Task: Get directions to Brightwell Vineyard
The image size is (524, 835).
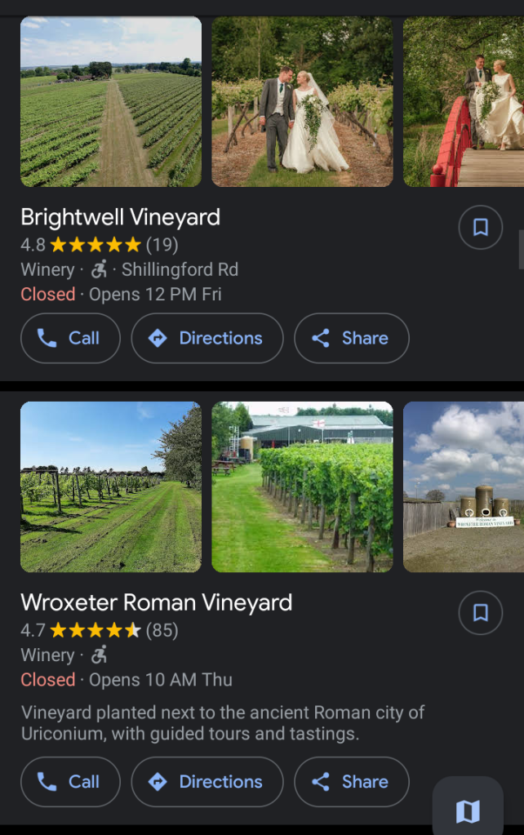Action: pyautogui.click(x=207, y=338)
